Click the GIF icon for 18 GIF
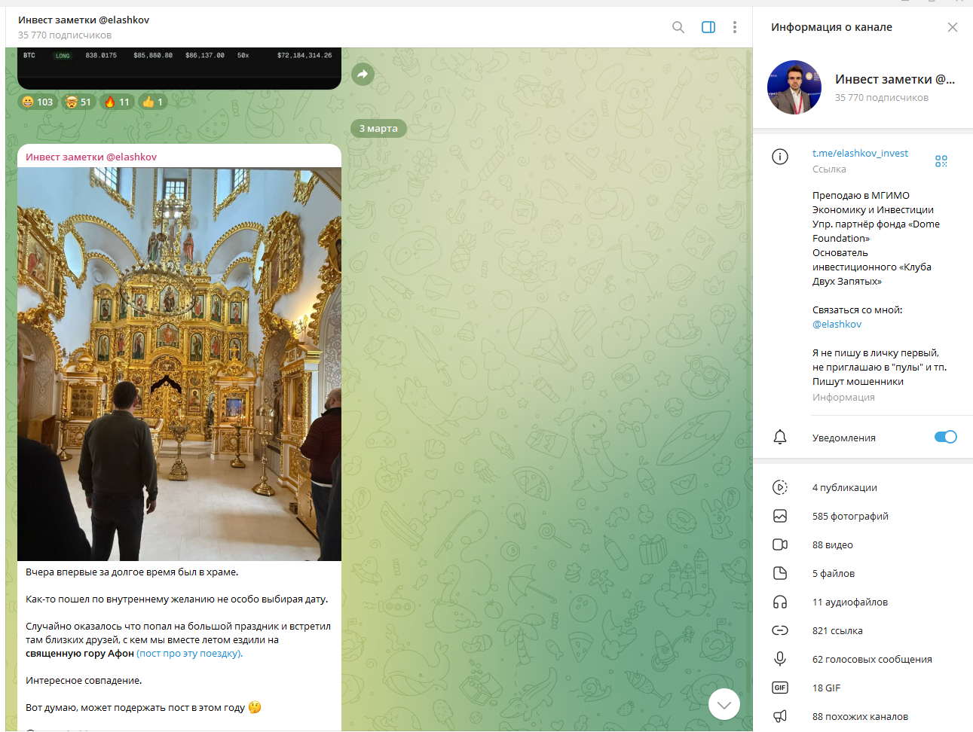This screenshot has width=973, height=732. click(x=780, y=688)
